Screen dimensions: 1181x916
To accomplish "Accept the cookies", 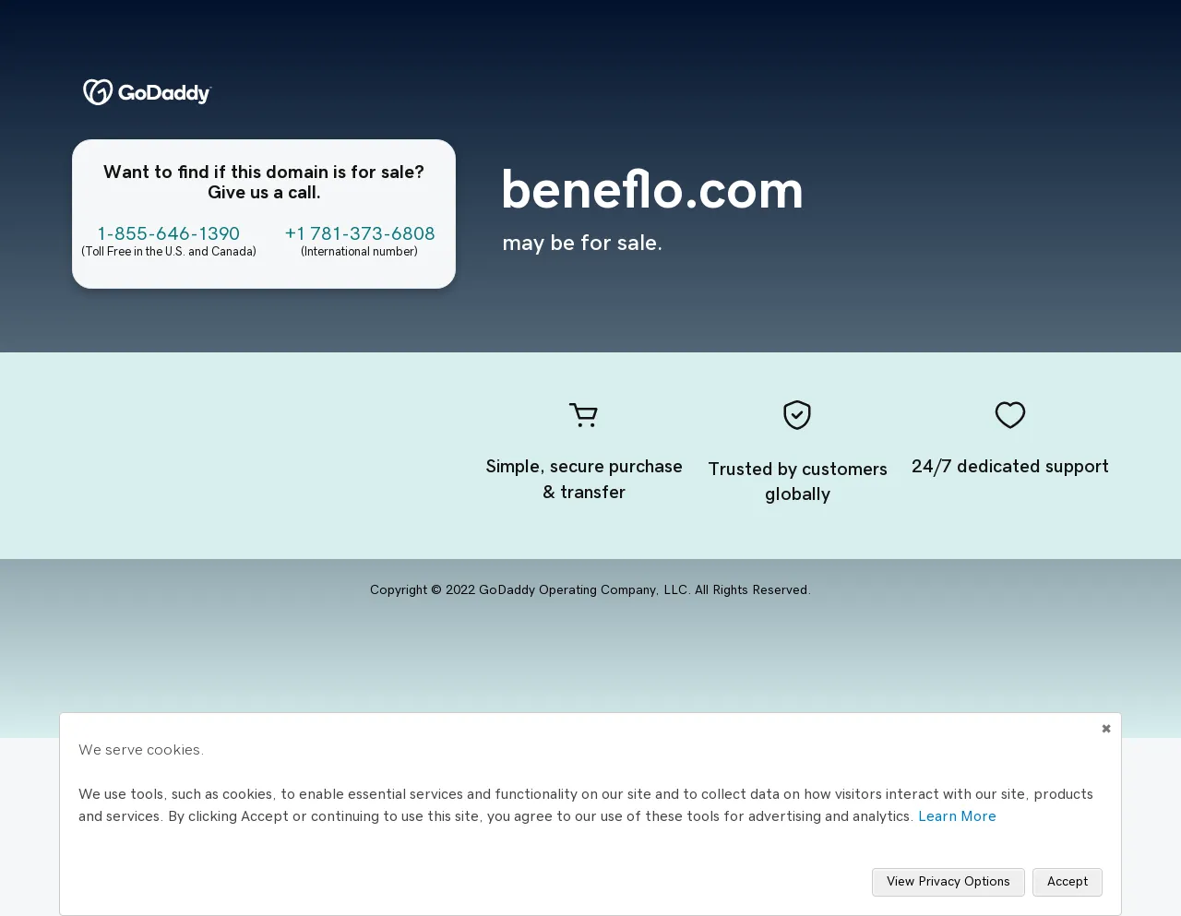I will click(x=1068, y=882).
